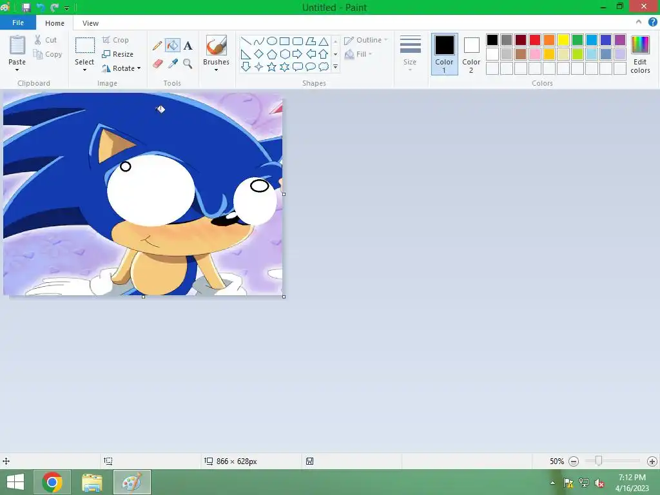Open the Windows Start button
The width and height of the screenshot is (660, 495).
[x=15, y=482]
